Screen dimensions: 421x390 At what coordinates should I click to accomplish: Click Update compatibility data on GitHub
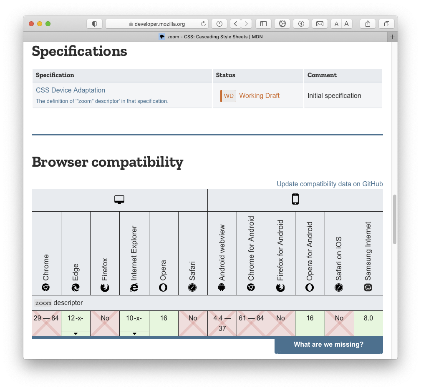[330, 184]
